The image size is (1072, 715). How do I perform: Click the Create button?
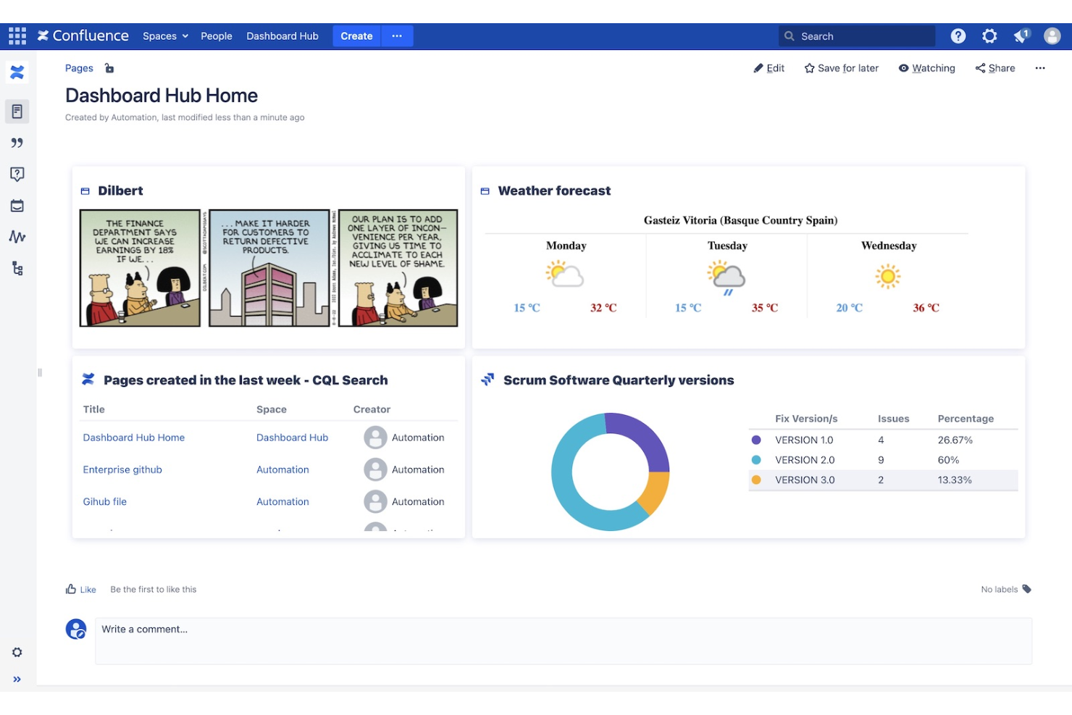pos(356,36)
